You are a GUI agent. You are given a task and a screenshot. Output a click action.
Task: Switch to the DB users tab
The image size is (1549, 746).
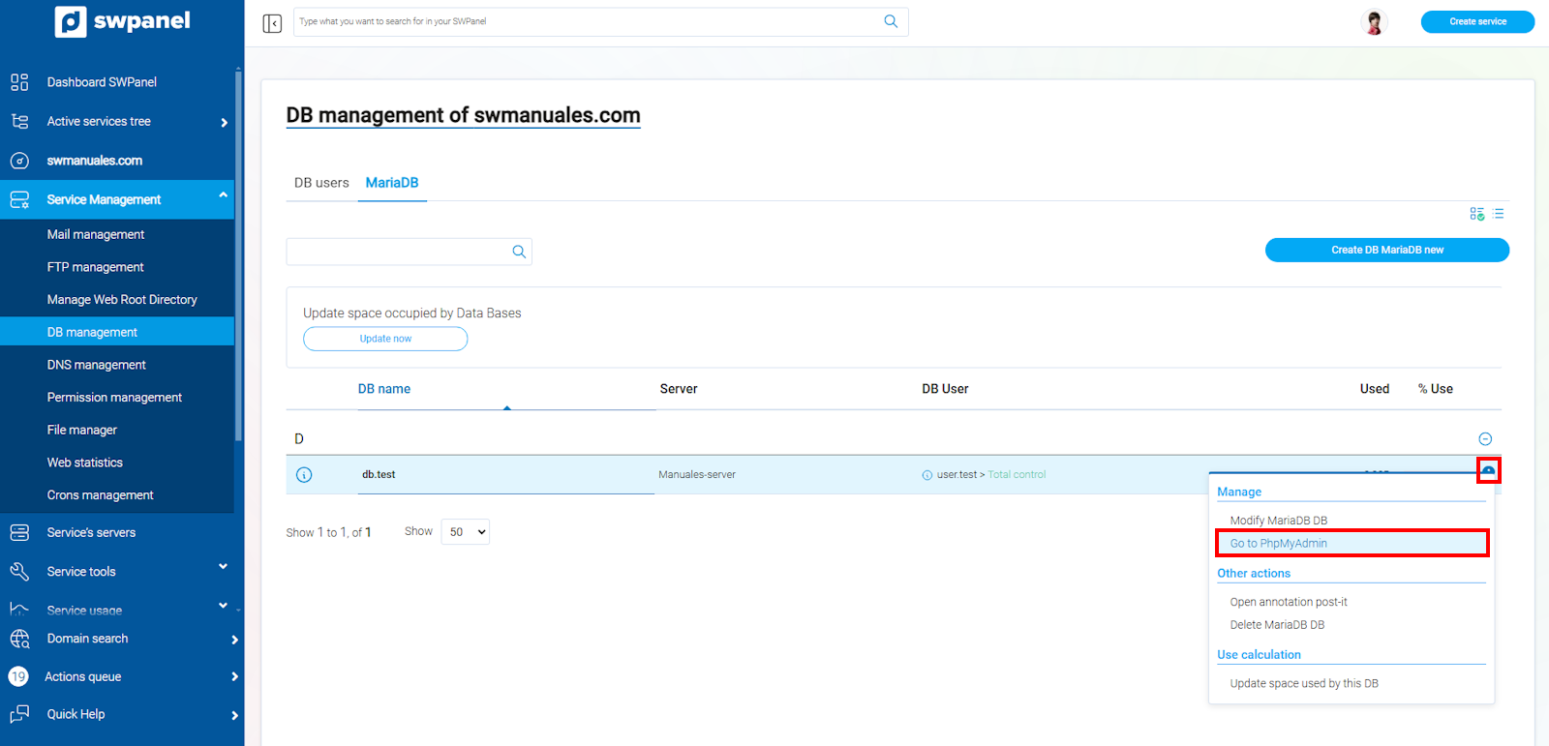pos(321,183)
